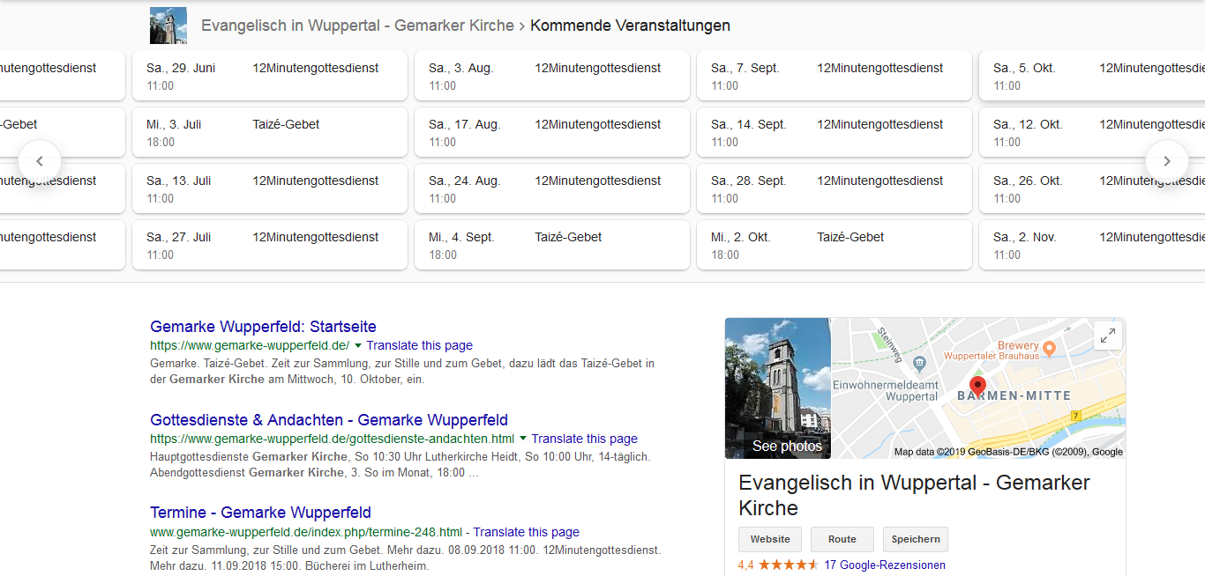Click the left carousel arrow button
The image size is (1205, 576).
click(x=40, y=161)
